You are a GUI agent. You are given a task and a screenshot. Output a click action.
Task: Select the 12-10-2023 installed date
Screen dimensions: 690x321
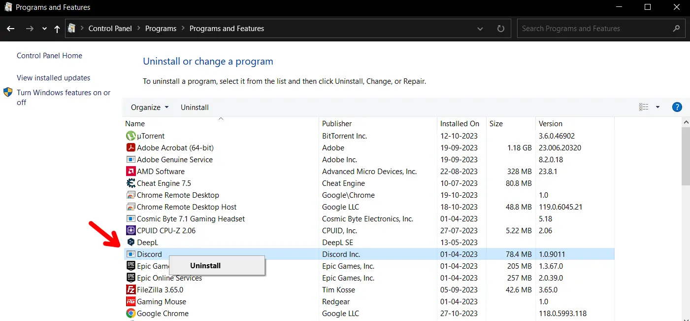click(x=459, y=136)
